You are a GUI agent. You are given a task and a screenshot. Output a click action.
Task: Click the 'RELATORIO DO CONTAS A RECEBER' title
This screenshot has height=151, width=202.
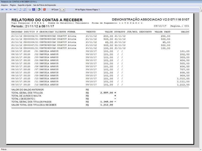(x=47, y=20)
